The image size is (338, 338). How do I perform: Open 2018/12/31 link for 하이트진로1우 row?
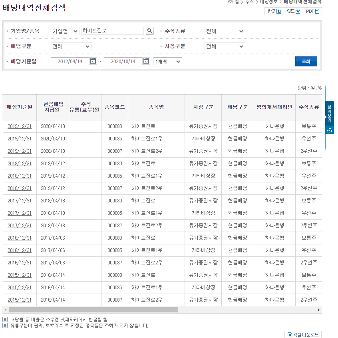(x=20, y=176)
